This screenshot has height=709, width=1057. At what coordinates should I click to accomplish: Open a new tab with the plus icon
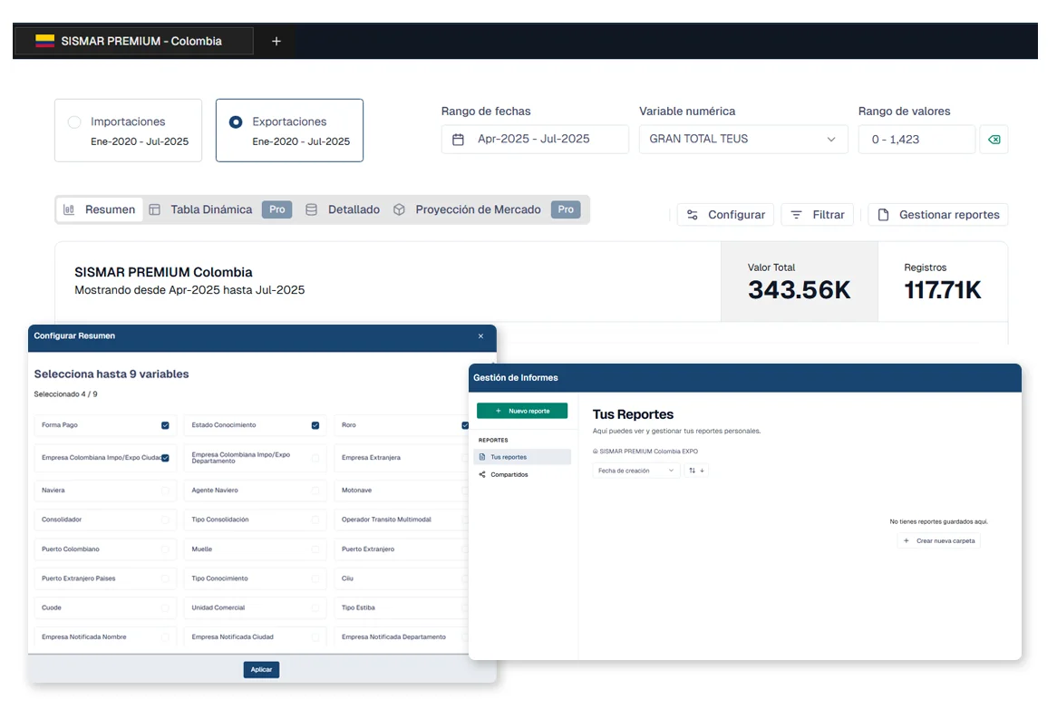pyautogui.click(x=276, y=41)
